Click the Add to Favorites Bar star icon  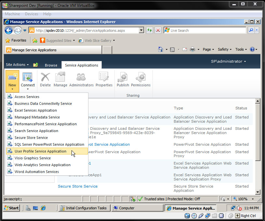point(35,40)
